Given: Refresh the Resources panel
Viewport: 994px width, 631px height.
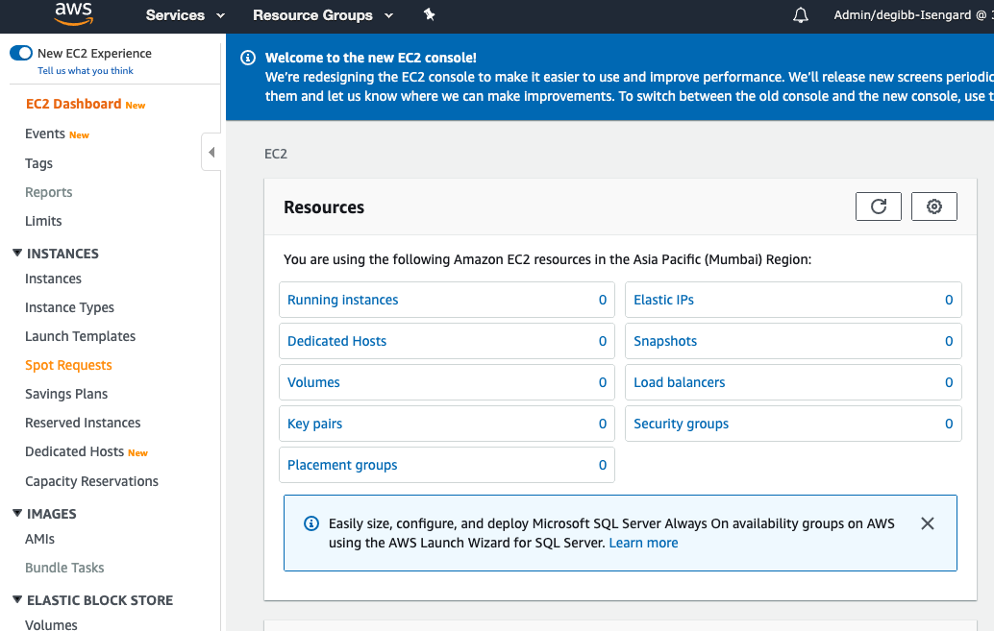Looking at the screenshot, I should (x=878, y=206).
